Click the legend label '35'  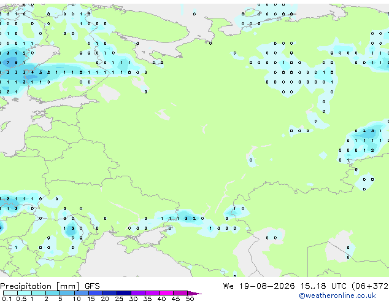pos(147,299)
